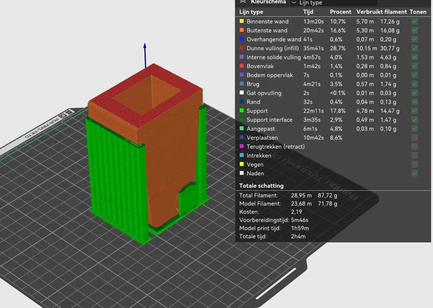Click the blue Z-axis arrow gizmo

(145, 55)
